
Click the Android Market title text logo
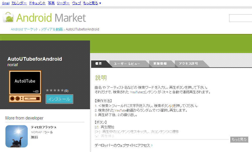coord(51,18)
